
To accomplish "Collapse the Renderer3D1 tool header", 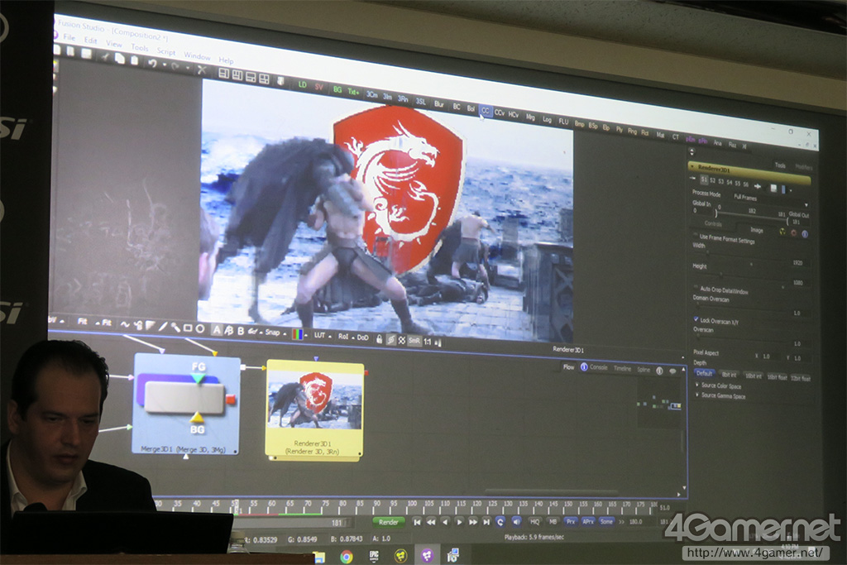I will (692, 165).
